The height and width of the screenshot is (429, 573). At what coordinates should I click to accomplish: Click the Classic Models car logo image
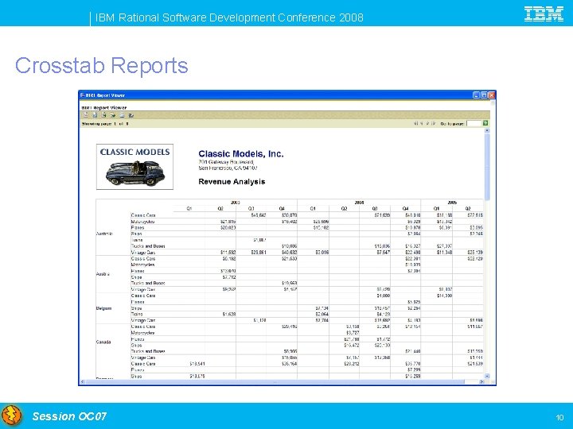(x=134, y=167)
